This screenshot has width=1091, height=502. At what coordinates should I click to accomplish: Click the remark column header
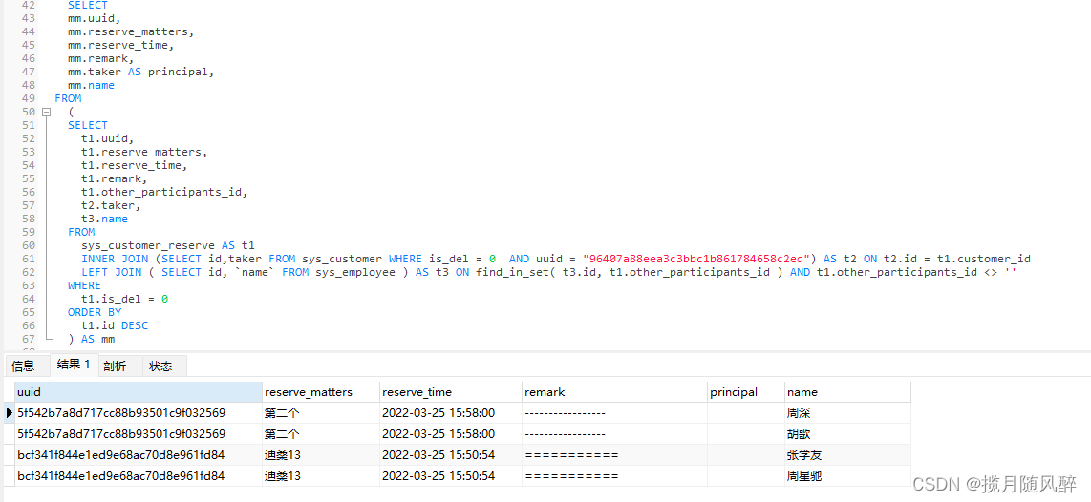click(x=613, y=392)
